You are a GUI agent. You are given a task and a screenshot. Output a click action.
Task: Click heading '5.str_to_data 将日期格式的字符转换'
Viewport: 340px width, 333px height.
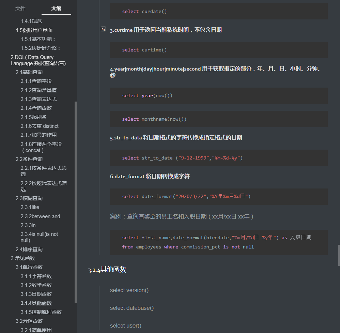coord(176,138)
